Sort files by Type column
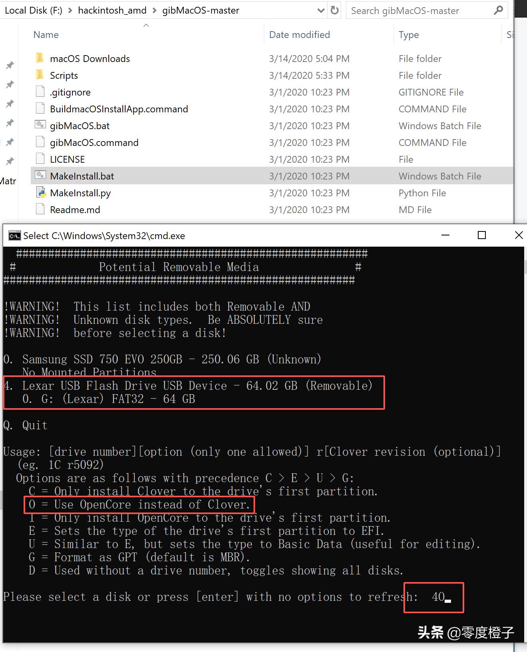The height and width of the screenshot is (652, 527). tap(409, 35)
